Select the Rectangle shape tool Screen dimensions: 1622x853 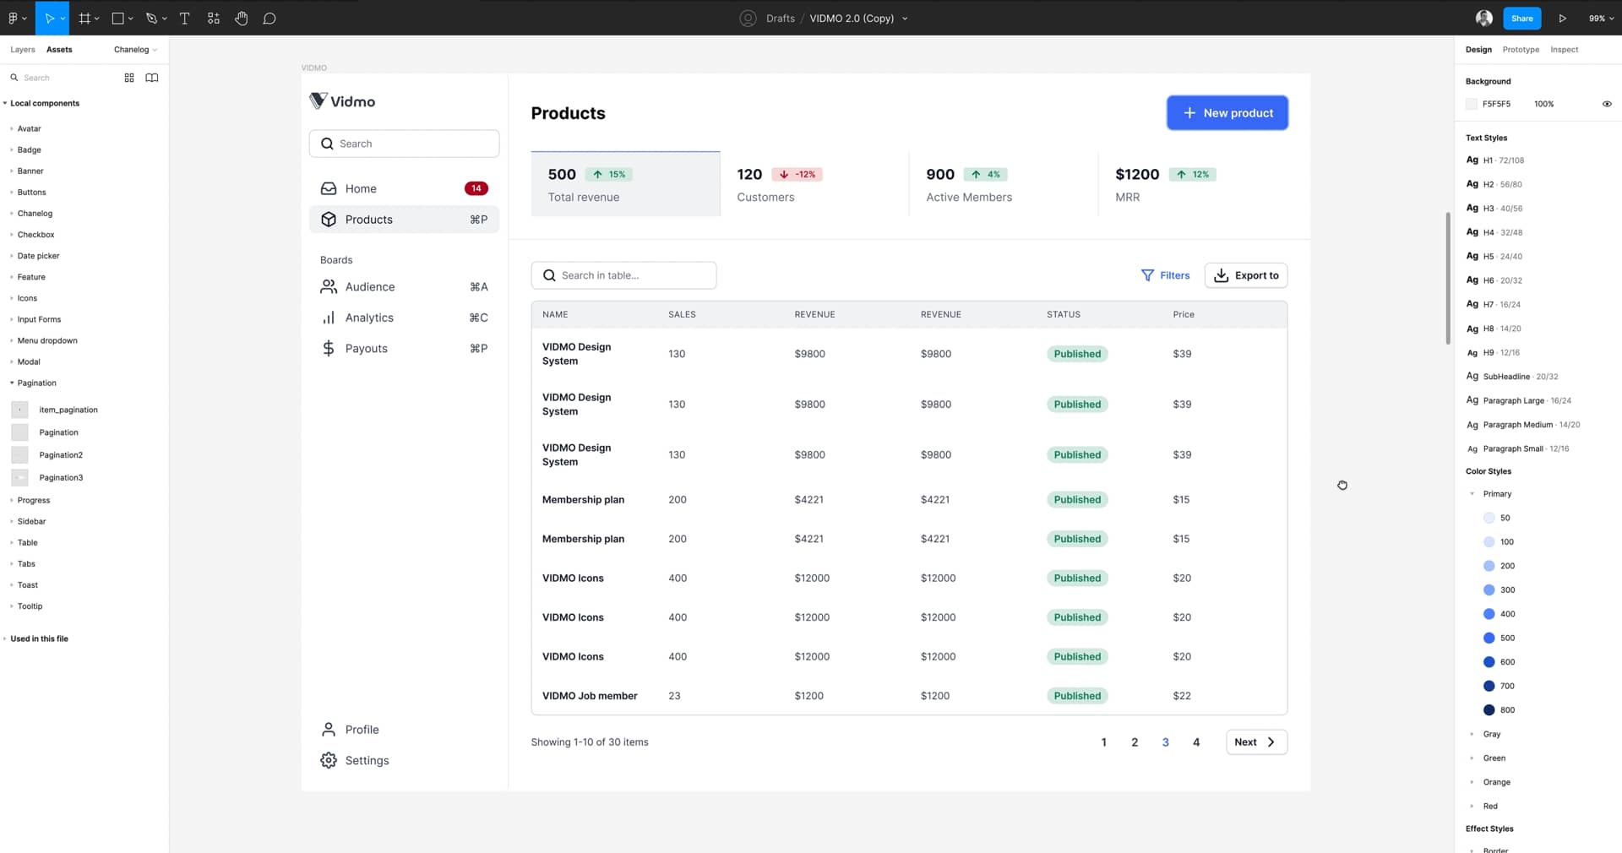click(x=117, y=18)
